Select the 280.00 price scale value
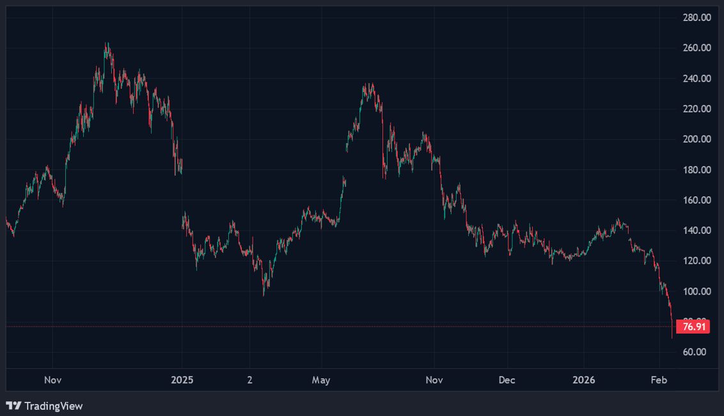Viewport: 724px width, 416px height. (697, 17)
